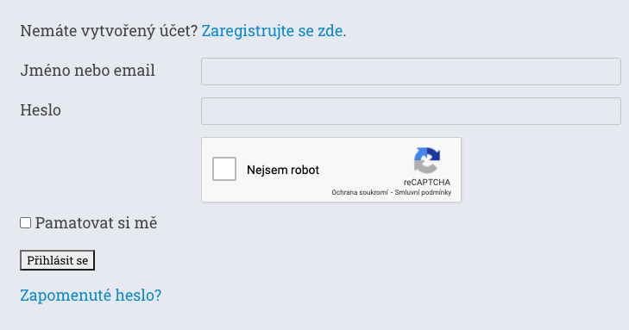Open the Zaregistrujte se zde link

(272, 31)
